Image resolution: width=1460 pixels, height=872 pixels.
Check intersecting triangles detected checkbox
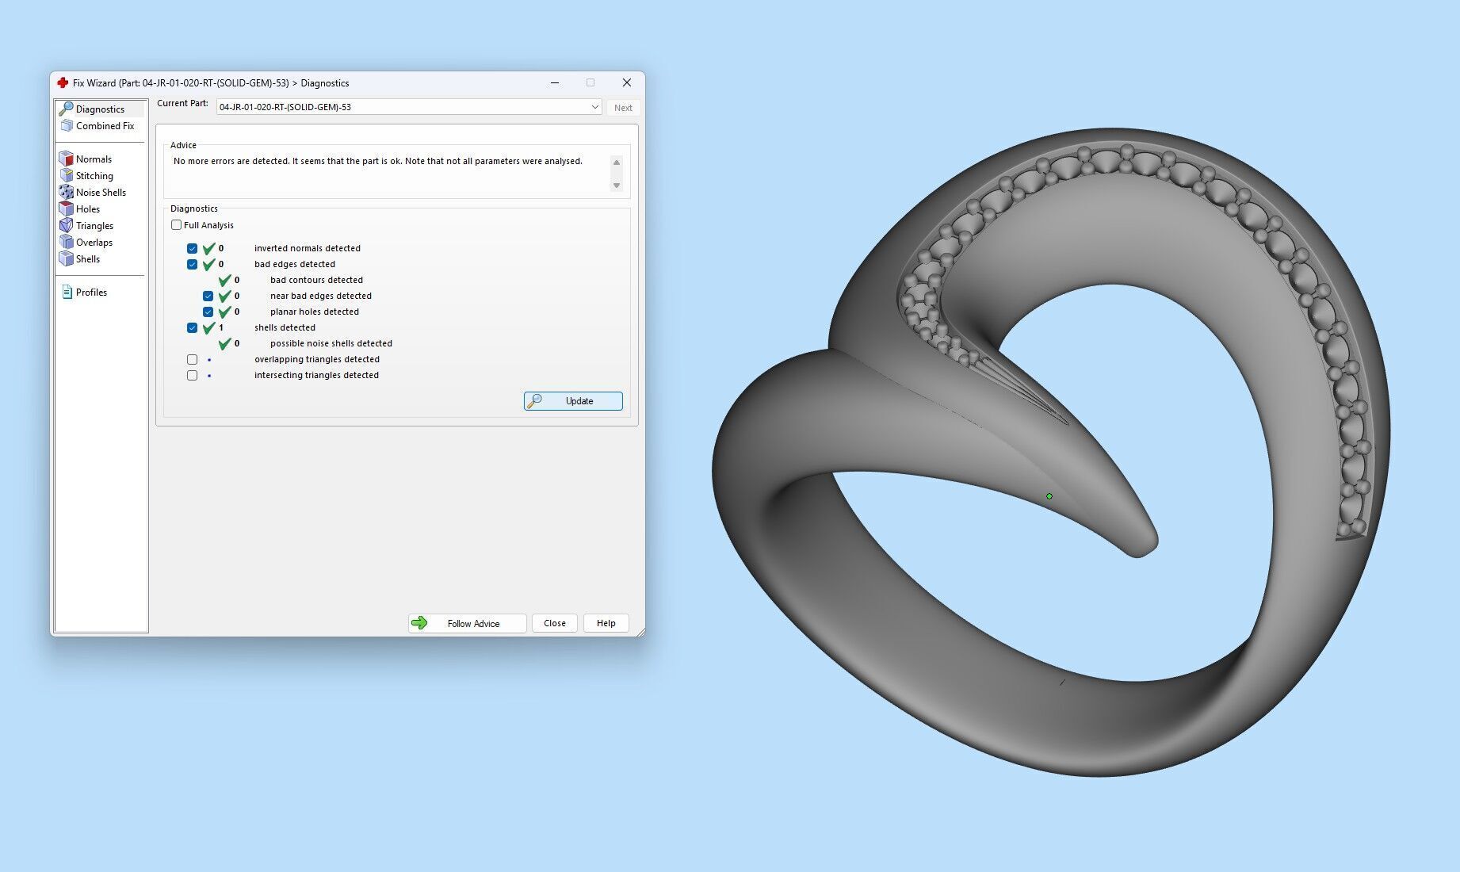click(x=192, y=375)
